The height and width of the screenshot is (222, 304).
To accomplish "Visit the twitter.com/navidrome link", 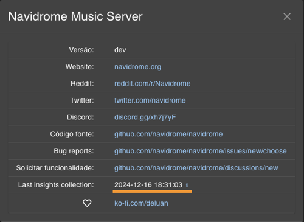I will coord(150,101).
